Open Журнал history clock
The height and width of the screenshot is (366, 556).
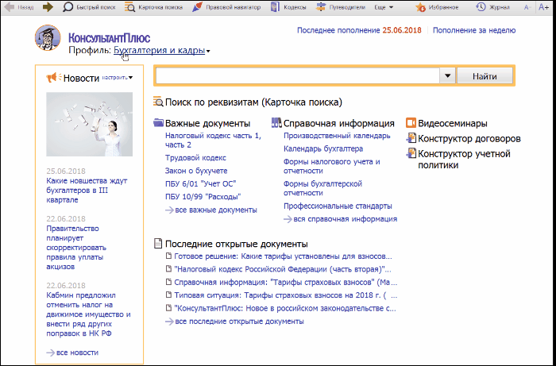[492, 7]
